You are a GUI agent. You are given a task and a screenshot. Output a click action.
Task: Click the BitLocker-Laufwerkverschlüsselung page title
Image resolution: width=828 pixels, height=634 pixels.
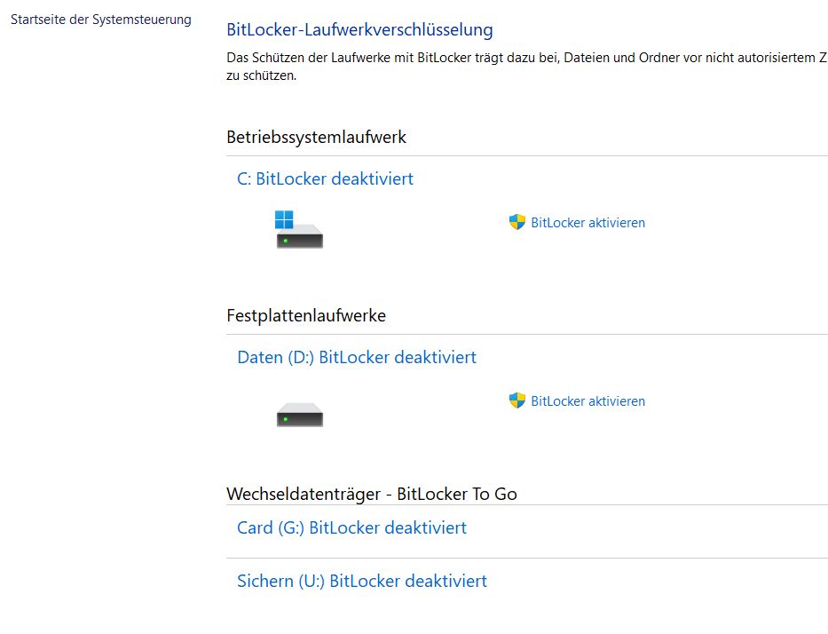click(359, 30)
